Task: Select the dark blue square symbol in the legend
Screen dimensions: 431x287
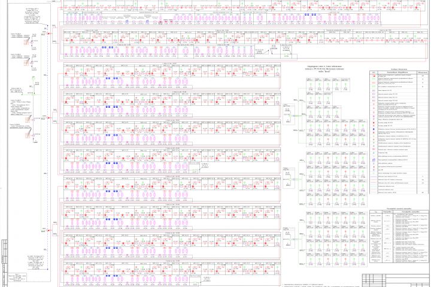Action: pos(374,129)
